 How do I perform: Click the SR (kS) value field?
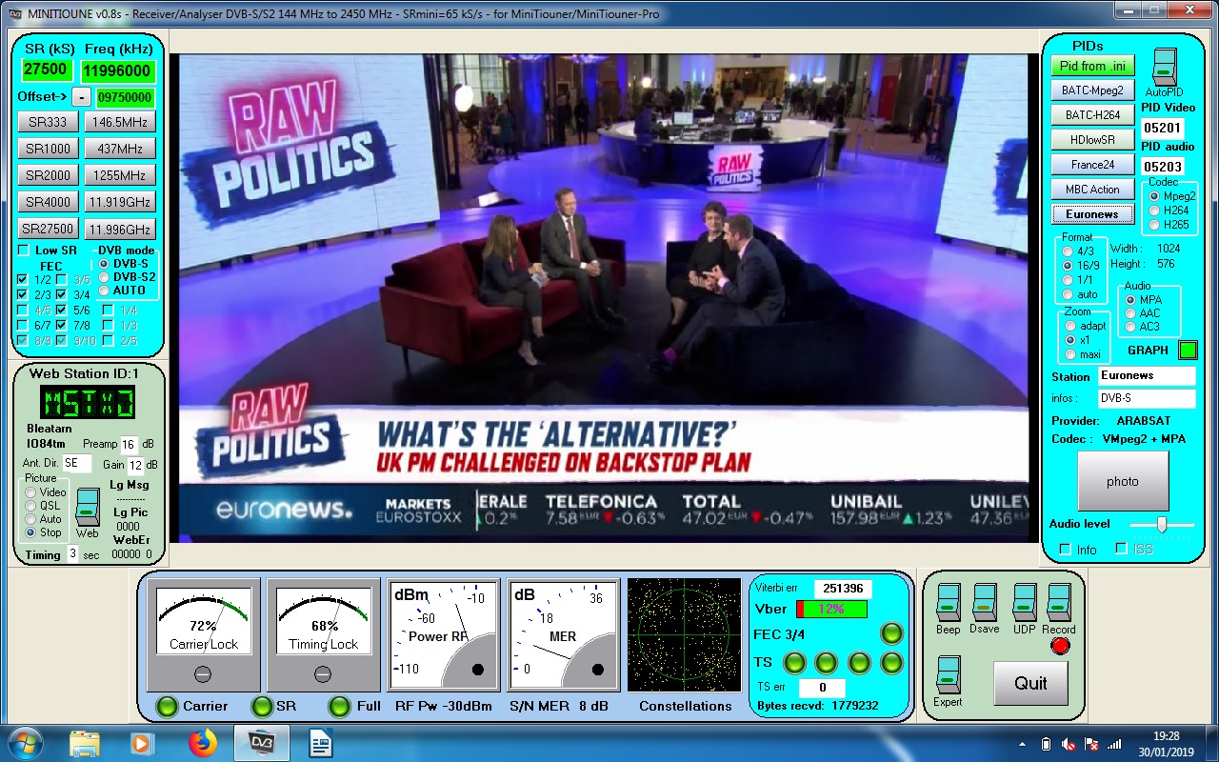(47, 70)
